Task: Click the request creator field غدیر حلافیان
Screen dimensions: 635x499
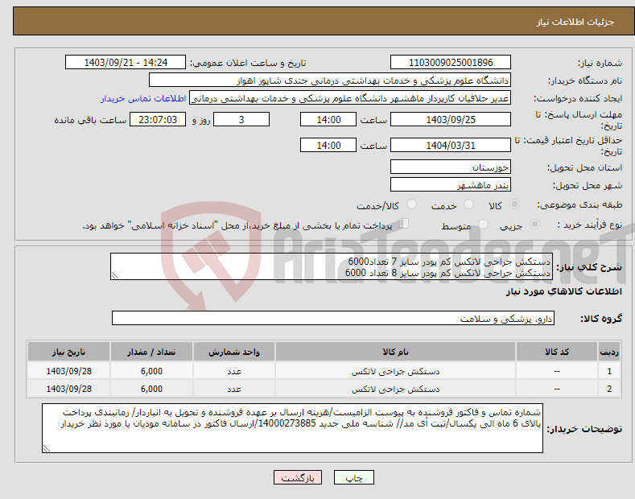Action: pos(350,98)
